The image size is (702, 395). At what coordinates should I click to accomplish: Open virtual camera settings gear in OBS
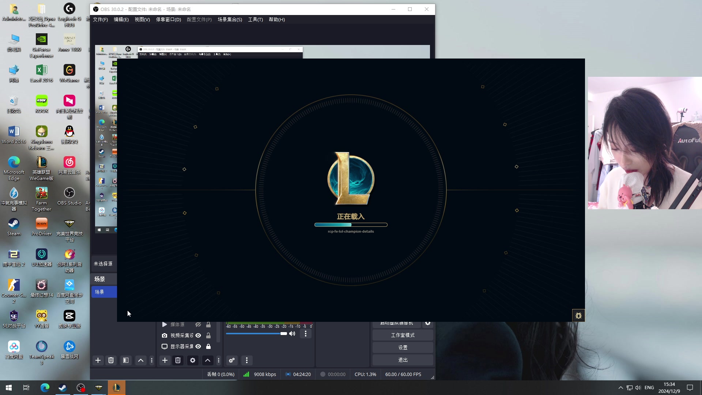click(428, 324)
